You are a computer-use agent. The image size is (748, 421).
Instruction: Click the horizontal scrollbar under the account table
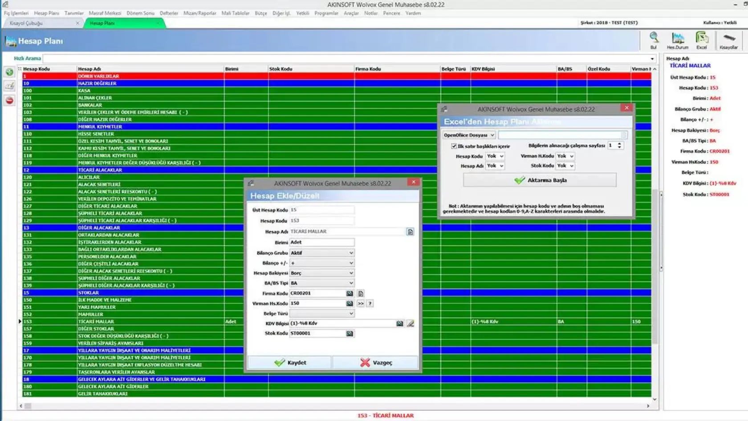pos(334,406)
